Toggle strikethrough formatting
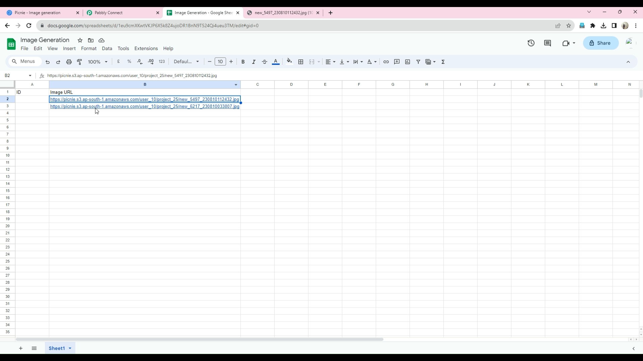 [x=265, y=62]
